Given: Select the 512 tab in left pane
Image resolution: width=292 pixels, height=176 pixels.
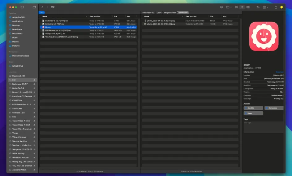Looking at the screenshot, I should tap(42, 13).
